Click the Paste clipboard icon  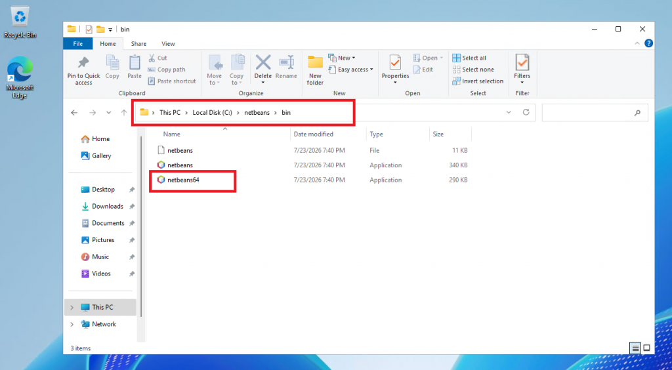(135, 63)
